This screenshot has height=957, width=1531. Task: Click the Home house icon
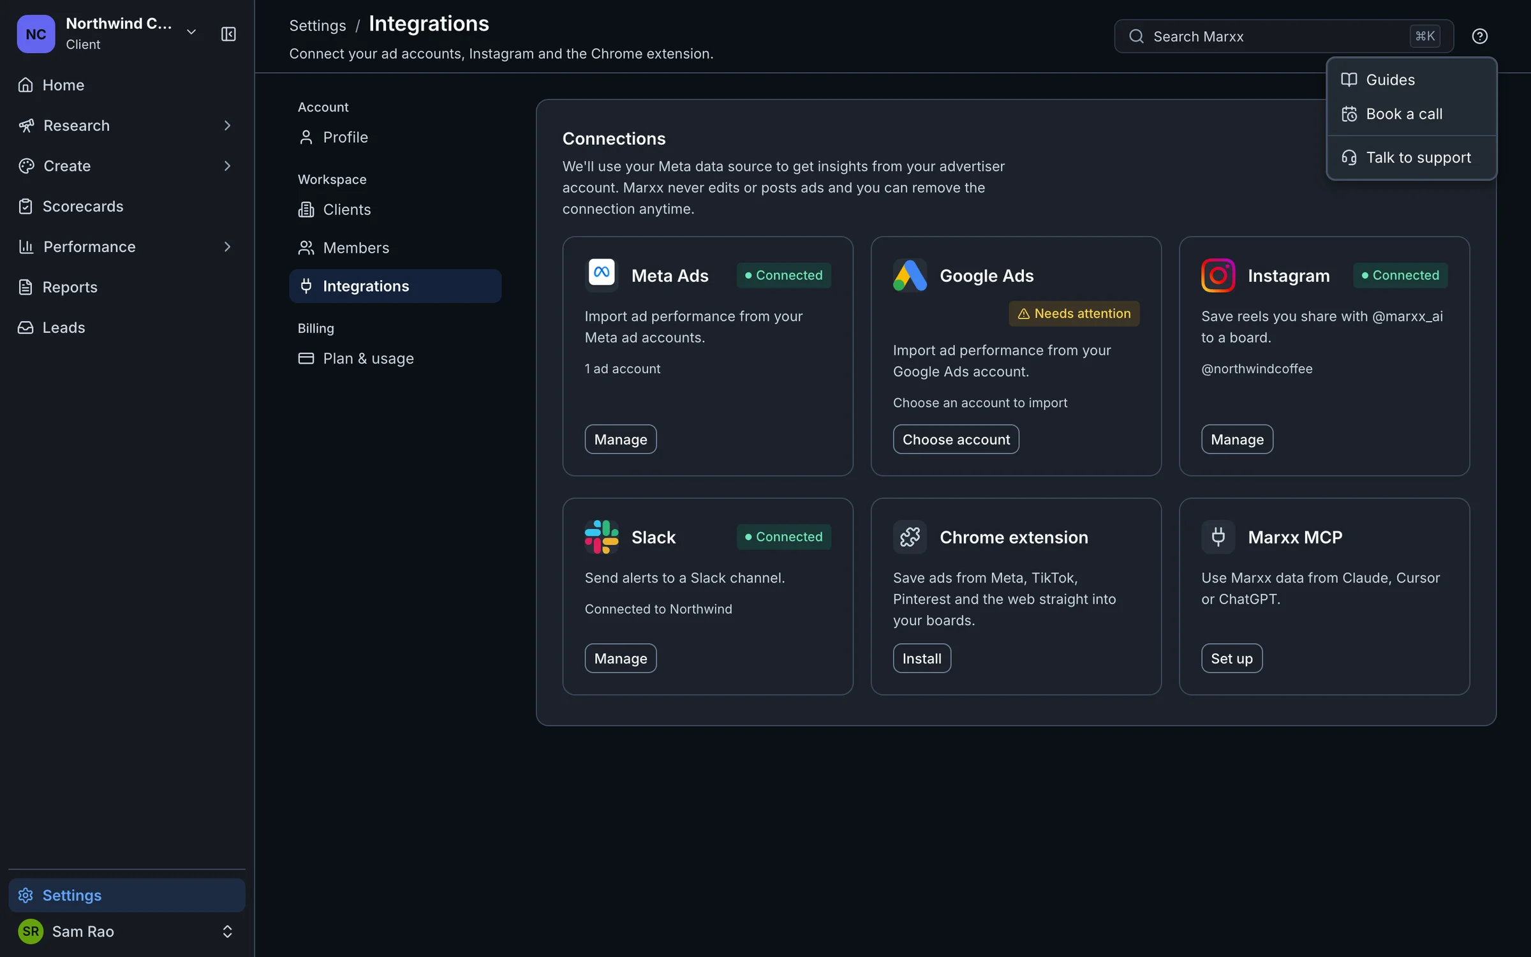[x=26, y=85]
